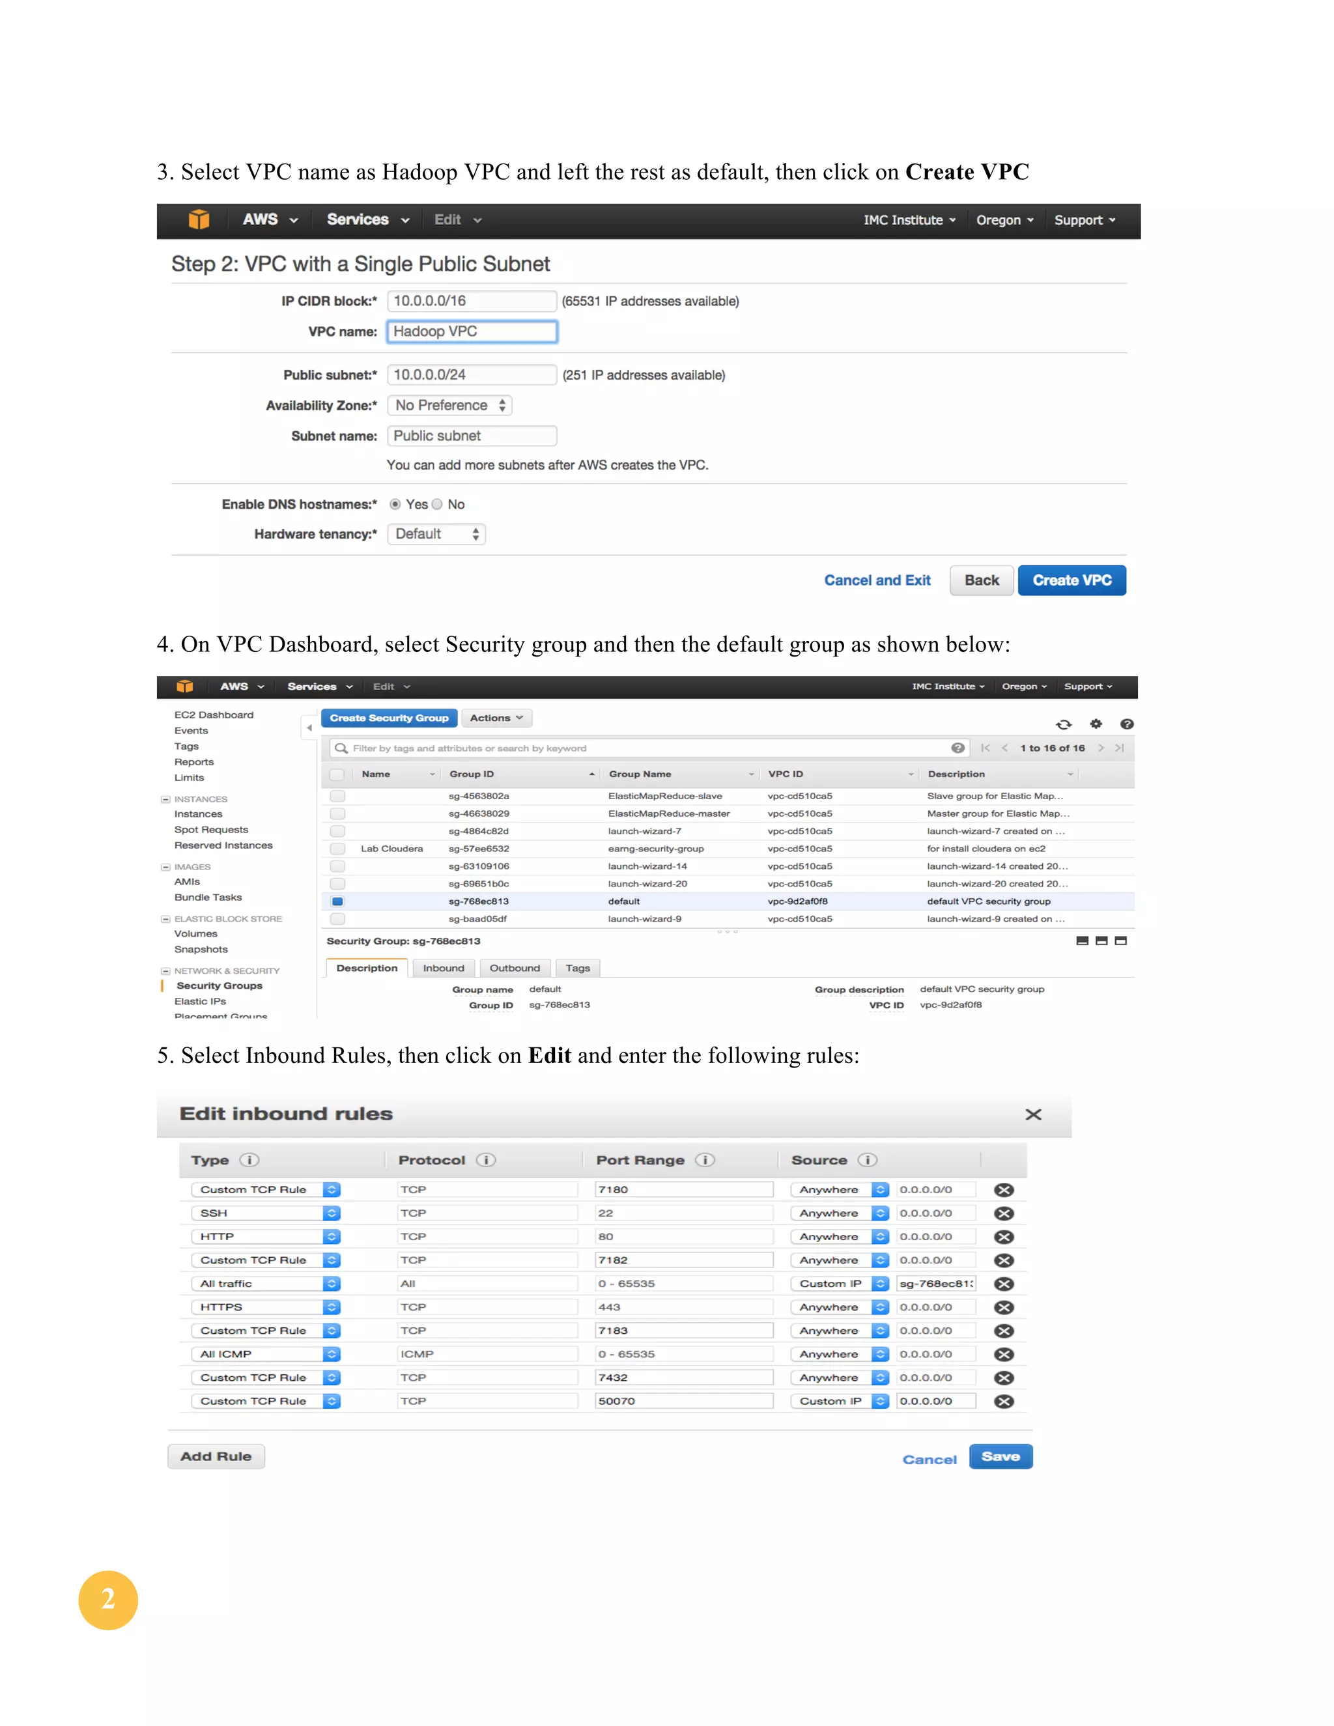
Task: Remove the port 7180 inbound rule
Action: pyautogui.click(x=1004, y=1190)
